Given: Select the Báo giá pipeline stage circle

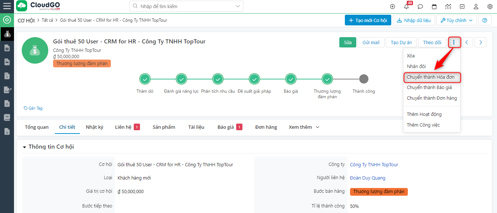Looking at the screenshot, I should coord(291,79).
